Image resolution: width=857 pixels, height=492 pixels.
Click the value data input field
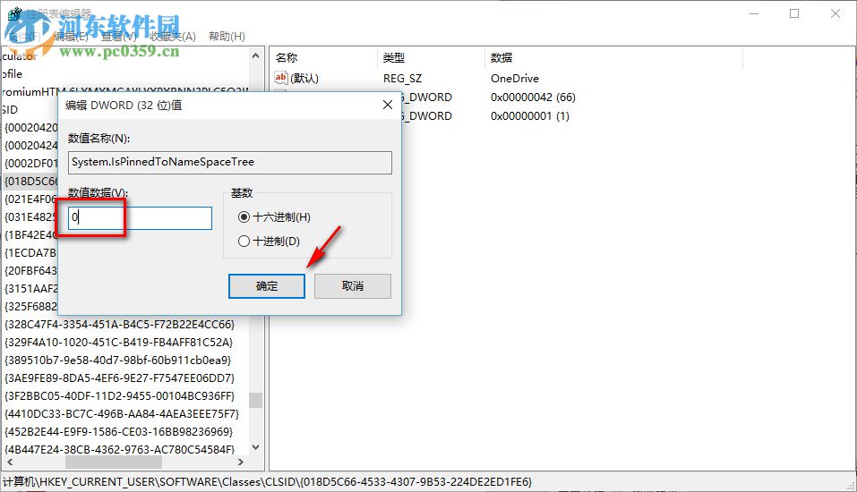point(140,218)
